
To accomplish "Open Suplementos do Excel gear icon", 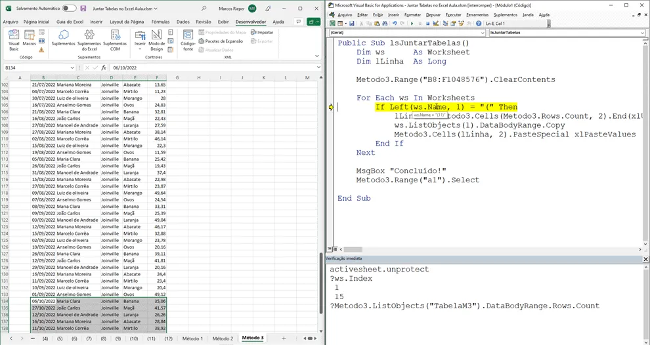I will [89, 40].
